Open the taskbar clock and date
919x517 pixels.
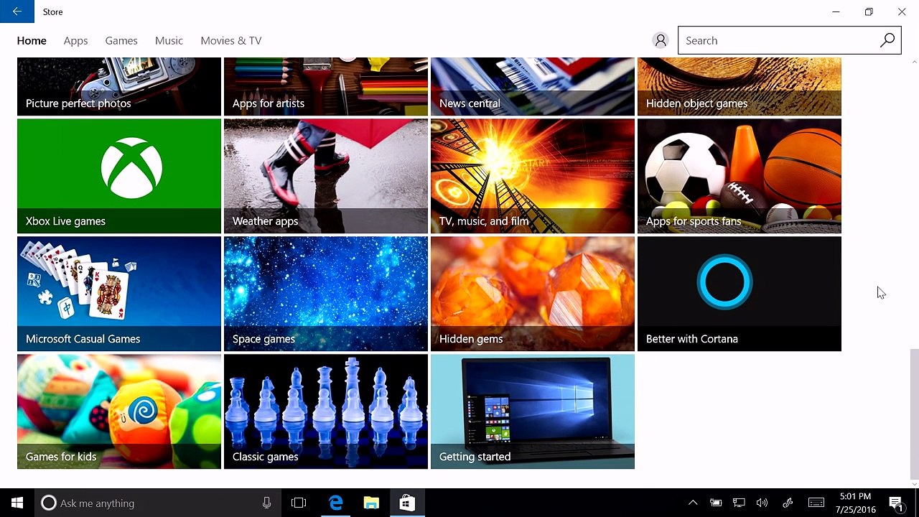click(855, 503)
